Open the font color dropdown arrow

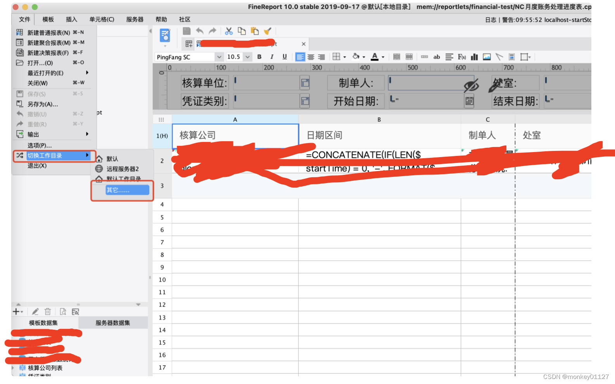pyautogui.click(x=383, y=57)
